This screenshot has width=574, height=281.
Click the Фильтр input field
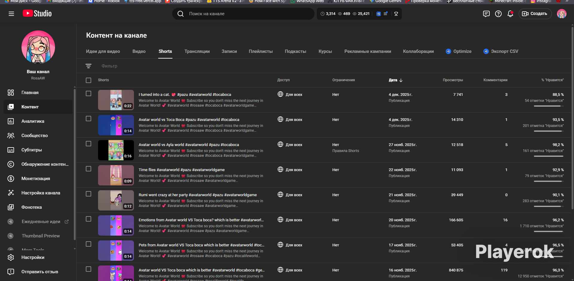coord(109,66)
